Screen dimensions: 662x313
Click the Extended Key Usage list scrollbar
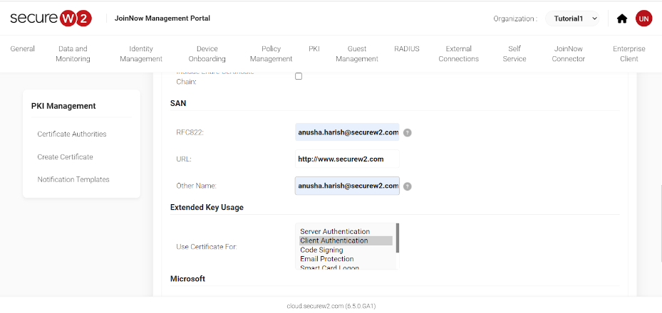tap(397, 238)
